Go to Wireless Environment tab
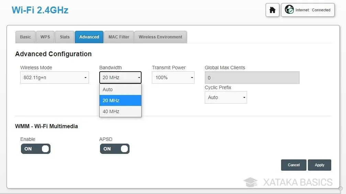346x194 pixels. click(160, 37)
